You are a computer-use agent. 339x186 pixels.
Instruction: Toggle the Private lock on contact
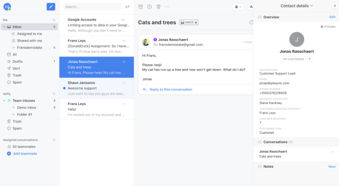pos(328,27)
